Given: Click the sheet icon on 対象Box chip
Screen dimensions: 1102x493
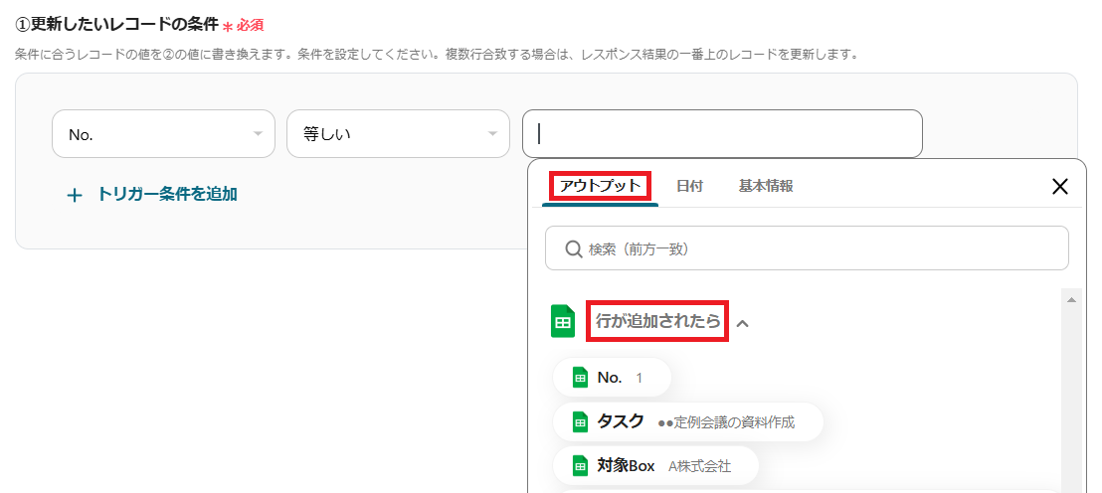Looking at the screenshot, I should pos(580,465).
